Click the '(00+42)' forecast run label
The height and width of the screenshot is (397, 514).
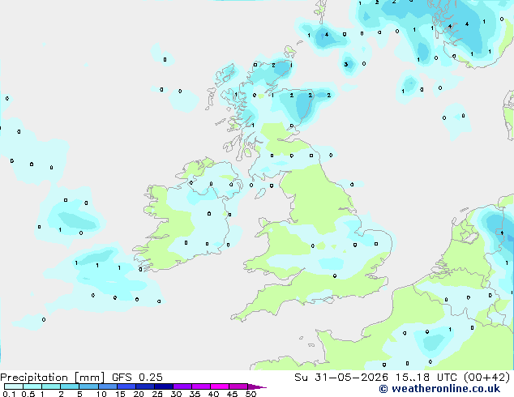pyautogui.click(x=486, y=378)
